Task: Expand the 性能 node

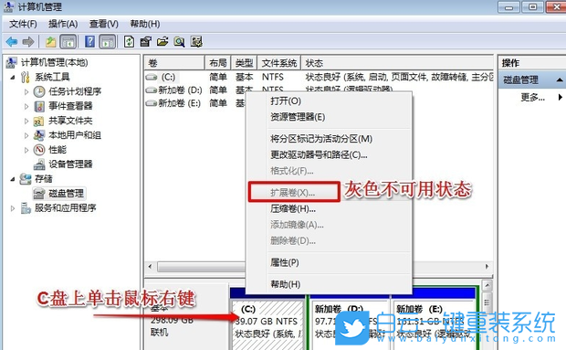Action: click(26, 150)
